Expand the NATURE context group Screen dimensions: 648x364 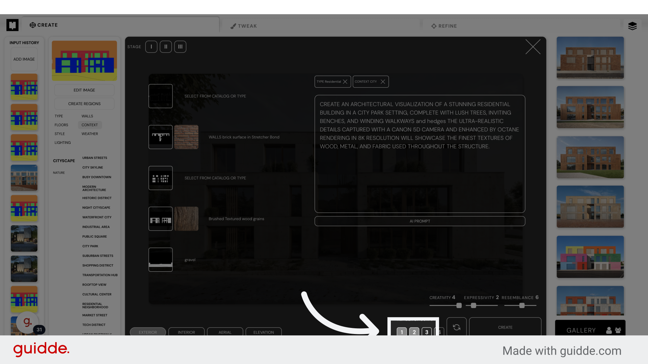coord(59,173)
